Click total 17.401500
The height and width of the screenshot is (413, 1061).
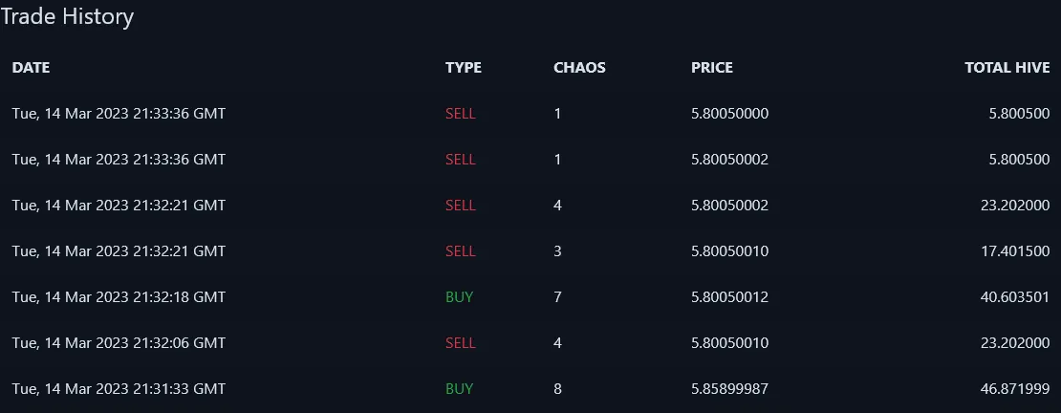coord(1015,251)
